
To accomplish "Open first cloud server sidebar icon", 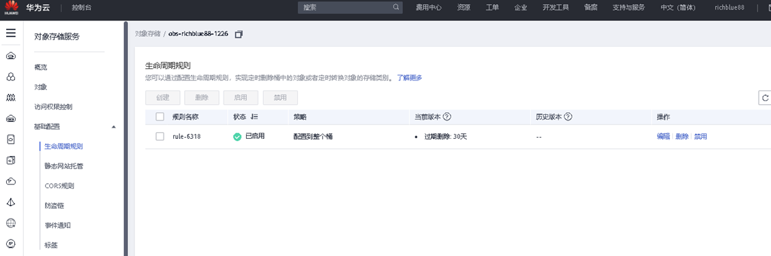I will tap(11, 57).
